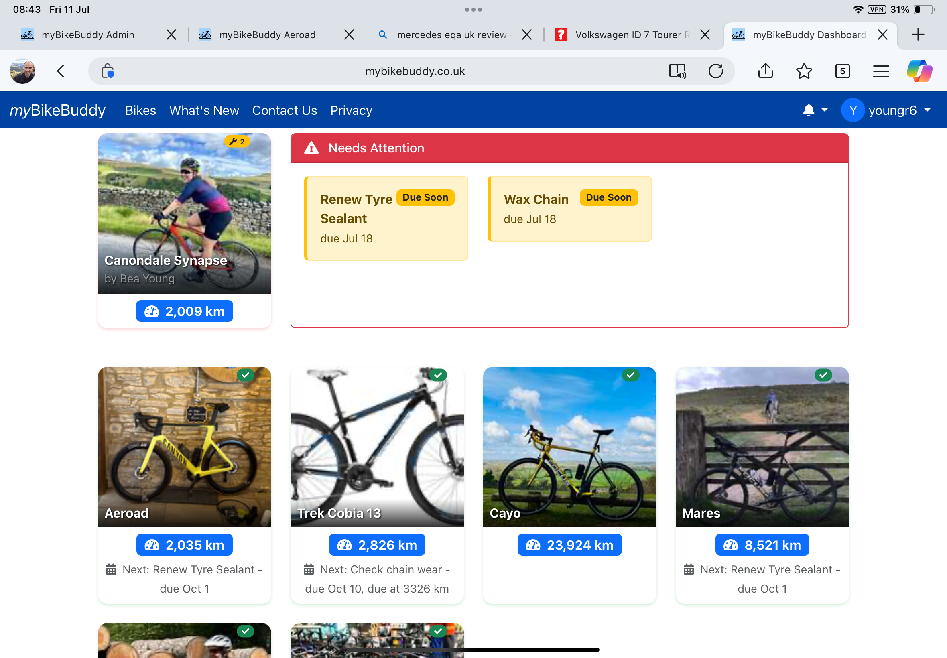Click the Y user avatar circle

(853, 110)
